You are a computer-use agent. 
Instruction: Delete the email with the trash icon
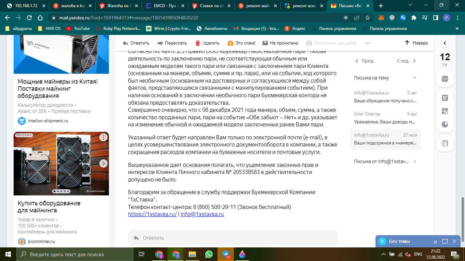(x=198, y=43)
